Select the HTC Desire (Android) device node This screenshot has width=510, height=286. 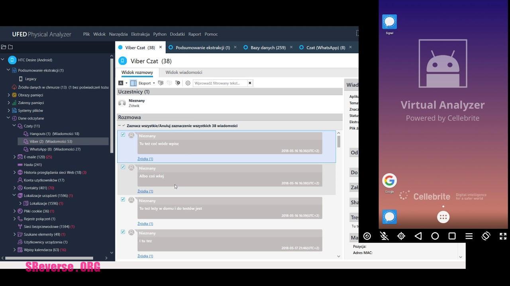35,60
